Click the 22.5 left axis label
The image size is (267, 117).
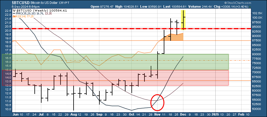(8, 11)
